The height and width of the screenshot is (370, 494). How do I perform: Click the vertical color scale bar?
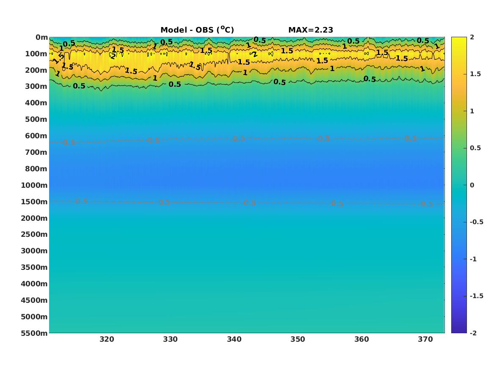click(x=459, y=185)
